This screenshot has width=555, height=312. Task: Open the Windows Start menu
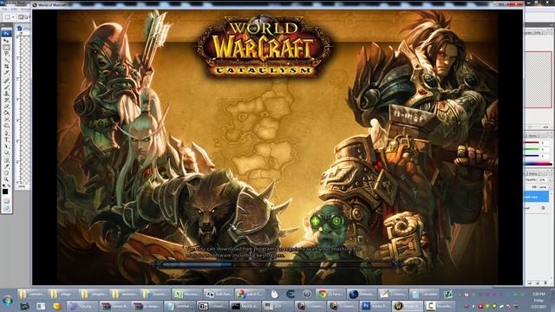coord(8,301)
